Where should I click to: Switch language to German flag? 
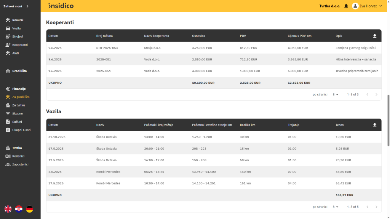coord(29,209)
